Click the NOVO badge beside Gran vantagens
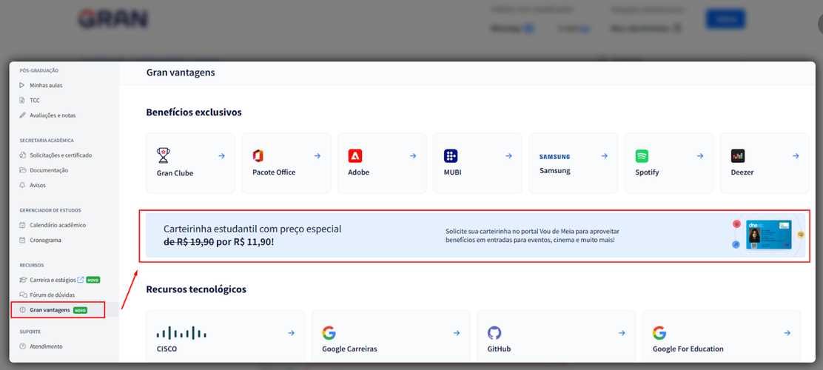The width and height of the screenshot is (823, 370). [x=81, y=310]
